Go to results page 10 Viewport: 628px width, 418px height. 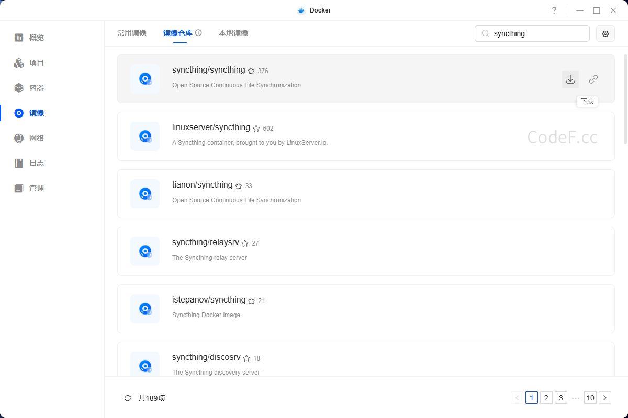590,398
